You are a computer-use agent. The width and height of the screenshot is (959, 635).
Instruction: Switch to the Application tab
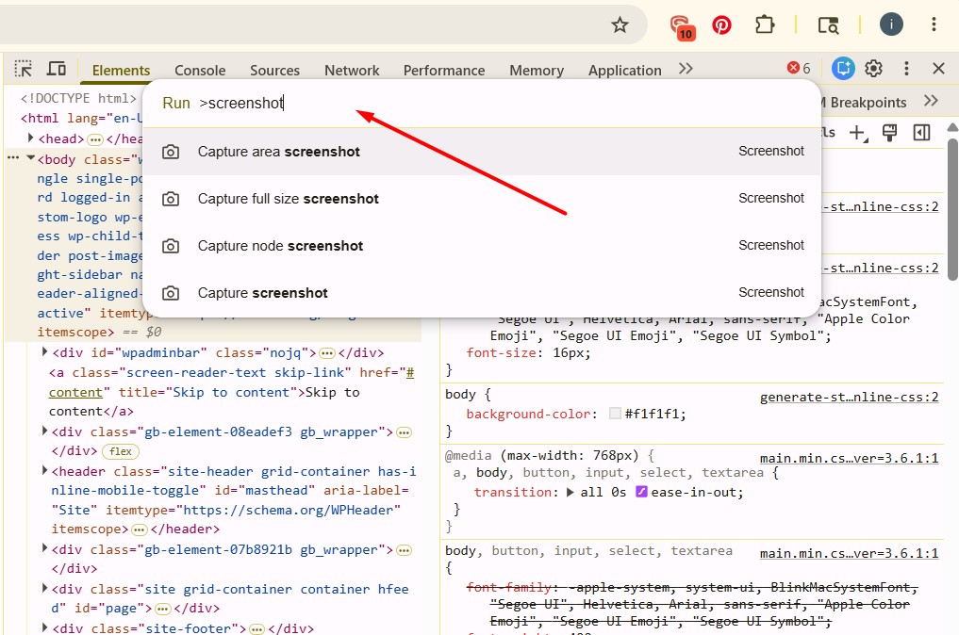(624, 71)
